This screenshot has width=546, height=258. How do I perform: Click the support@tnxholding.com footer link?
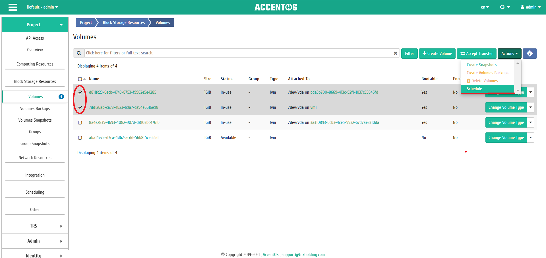point(303,255)
